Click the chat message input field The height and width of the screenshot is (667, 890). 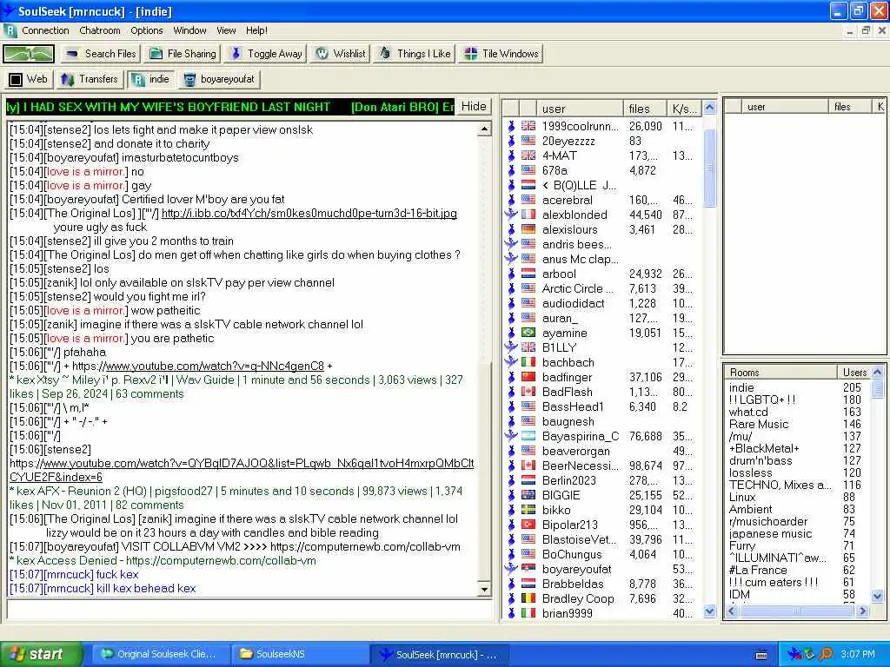pyautogui.click(x=249, y=610)
